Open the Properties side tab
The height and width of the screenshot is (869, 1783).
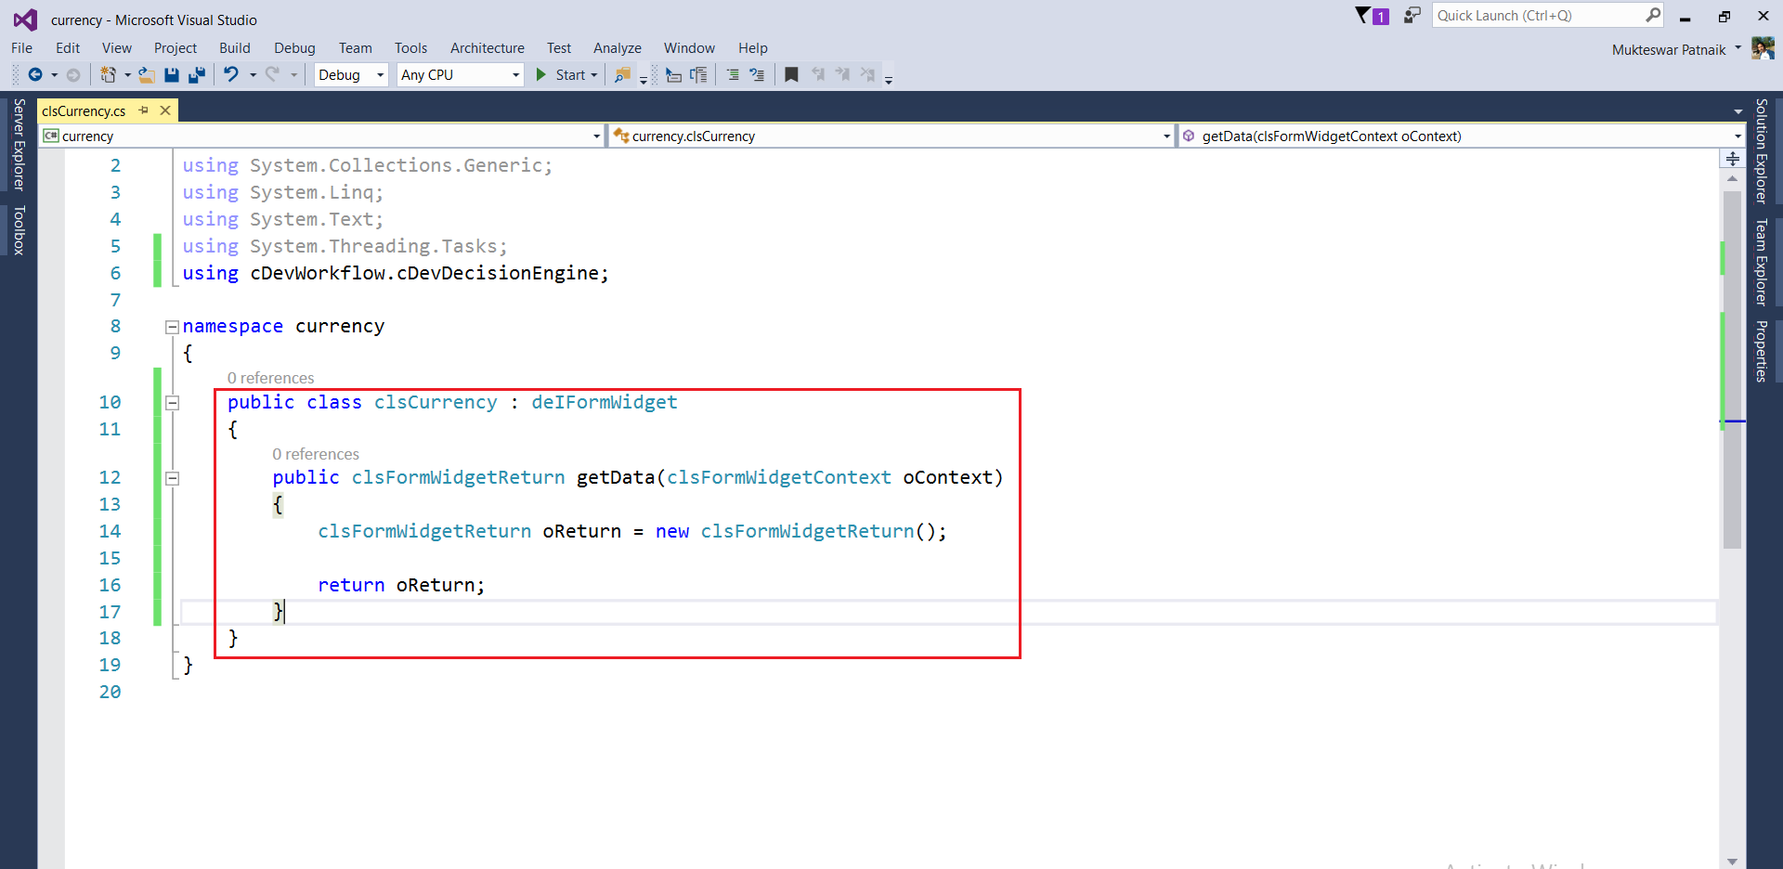pyautogui.click(x=1762, y=351)
